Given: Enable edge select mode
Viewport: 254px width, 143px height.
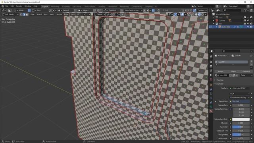Looking at the screenshot, I should coord(24,14).
